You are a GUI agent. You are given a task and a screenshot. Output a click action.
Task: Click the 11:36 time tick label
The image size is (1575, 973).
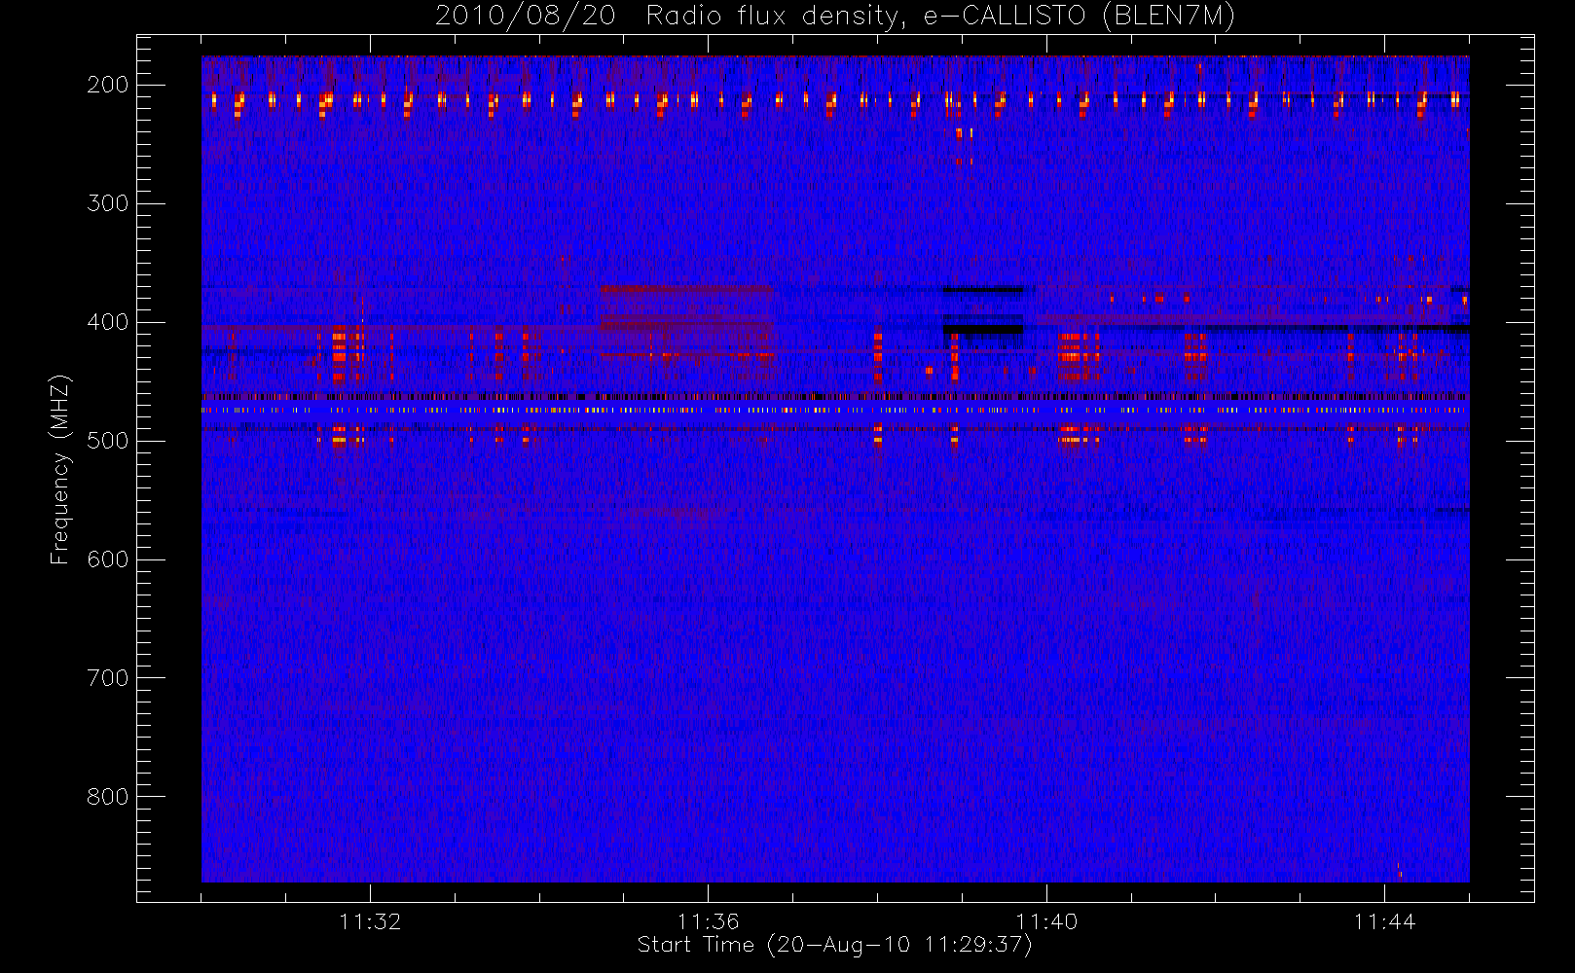pos(709,921)
